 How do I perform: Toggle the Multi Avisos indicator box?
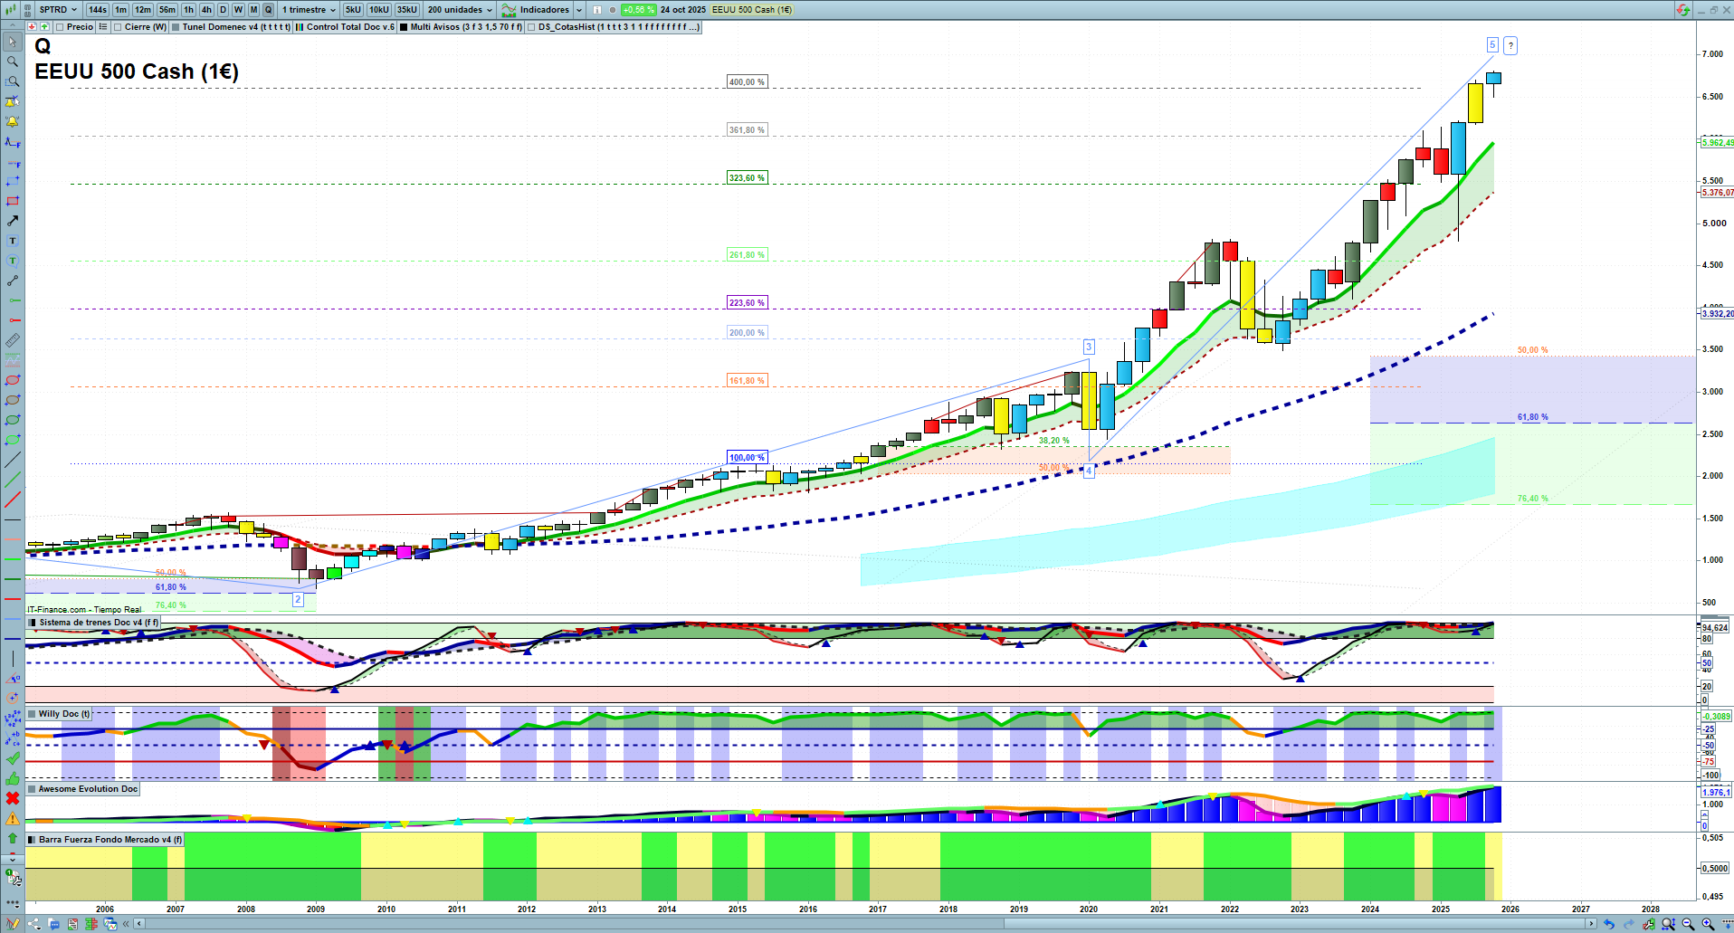coord(404,27)
